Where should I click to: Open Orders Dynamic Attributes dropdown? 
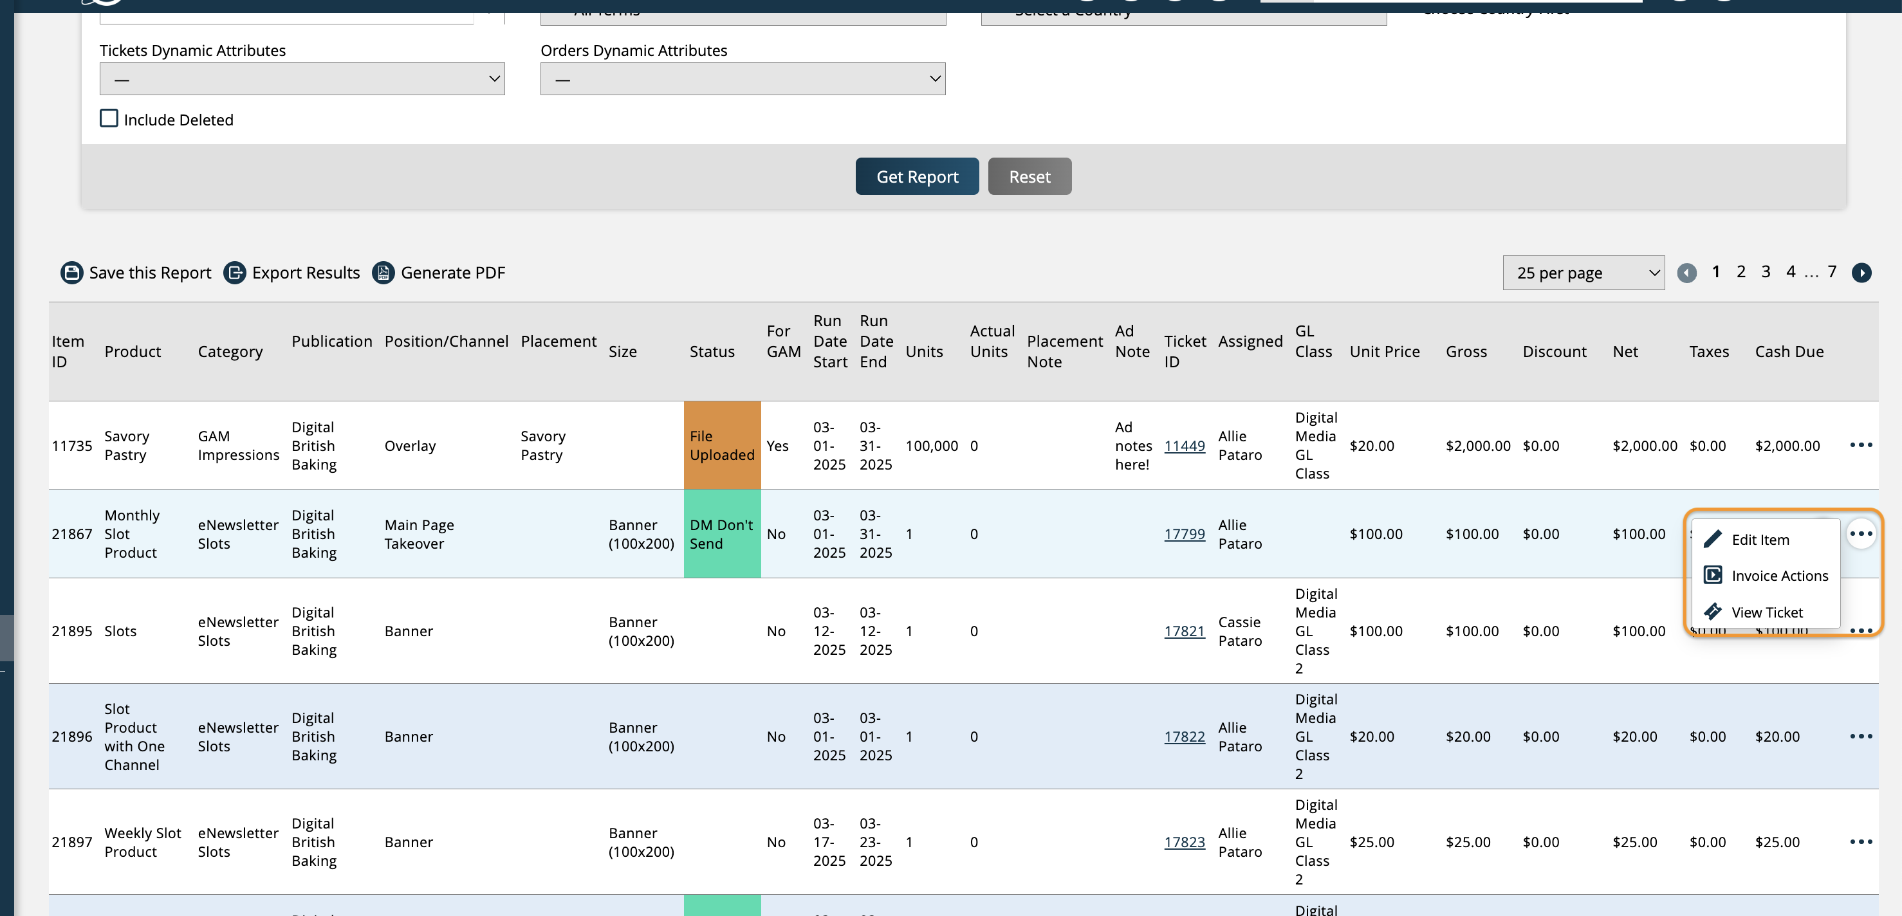coord(743,79)
